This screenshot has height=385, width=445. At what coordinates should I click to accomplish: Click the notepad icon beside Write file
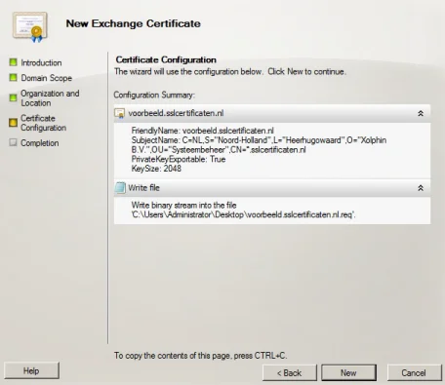[x=120, y=188]
